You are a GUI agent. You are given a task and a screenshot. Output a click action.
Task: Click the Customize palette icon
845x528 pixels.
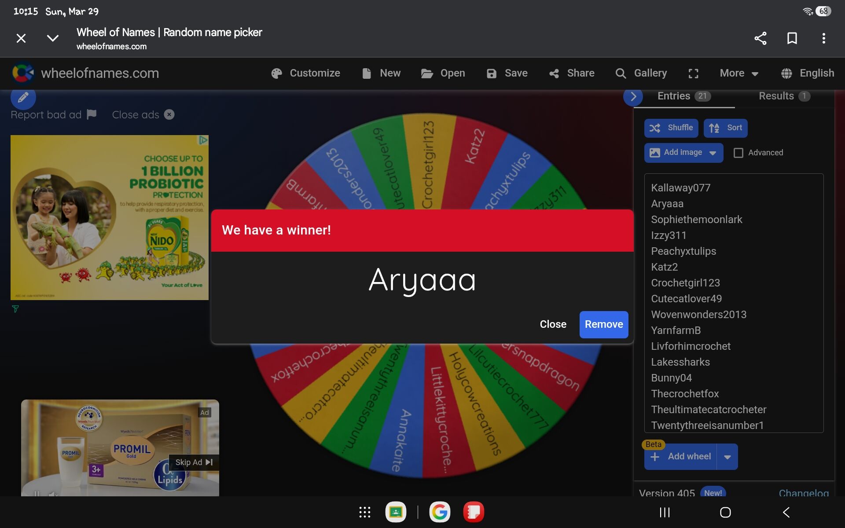click(x=277, y=73)
